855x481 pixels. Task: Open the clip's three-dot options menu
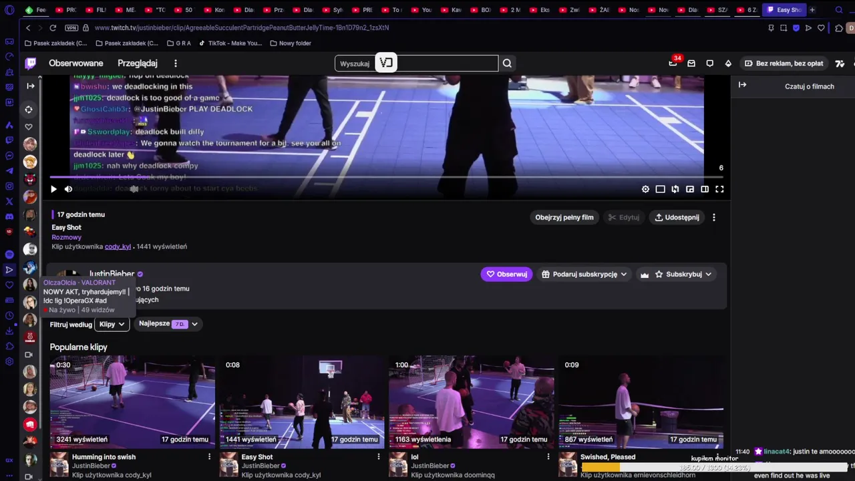click(714, 217)
